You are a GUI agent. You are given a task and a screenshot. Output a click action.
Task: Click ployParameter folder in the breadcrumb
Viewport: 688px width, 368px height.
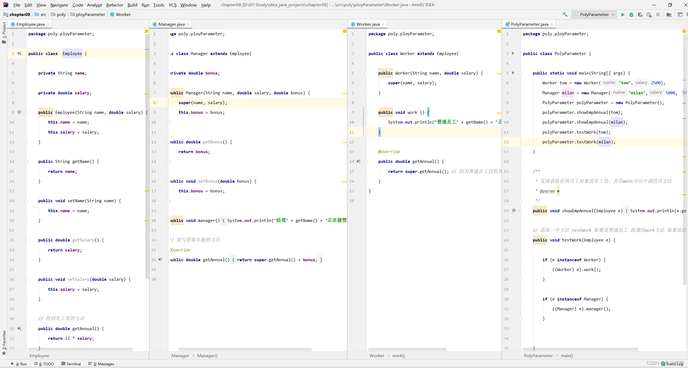(x=90, y=15)
